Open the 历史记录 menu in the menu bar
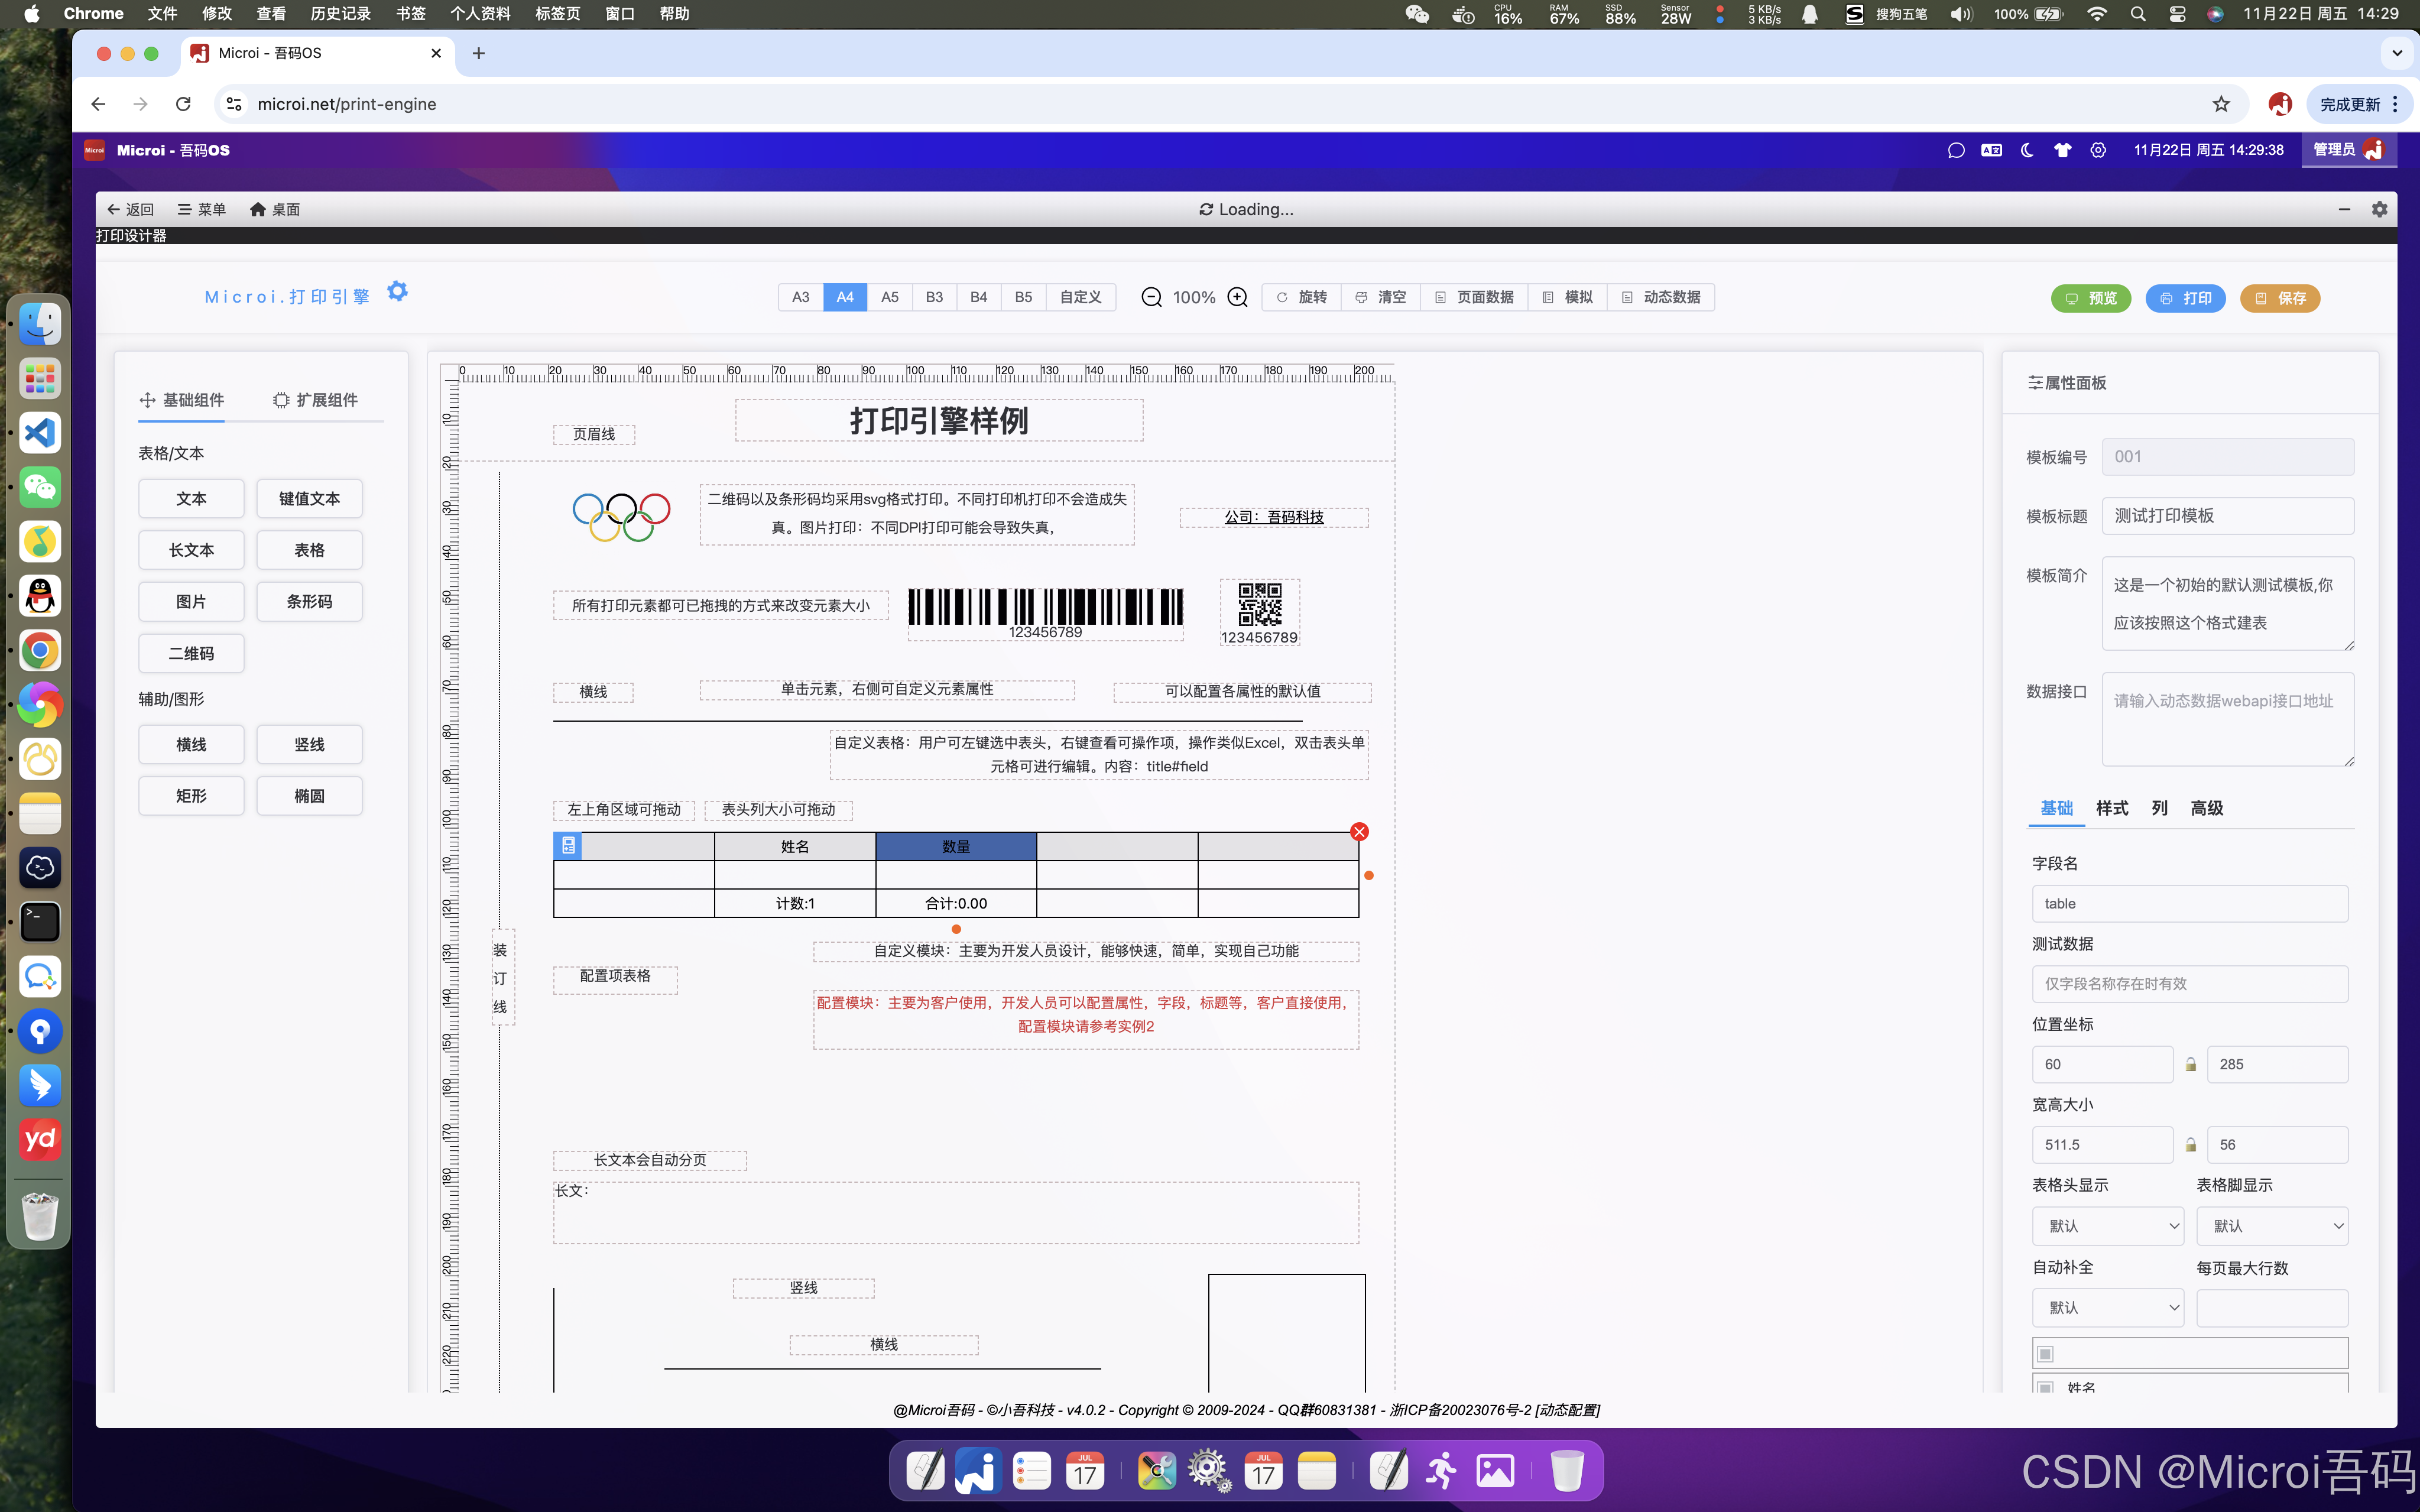This screenshot has height=1512, width=2420. click(340, 14)
